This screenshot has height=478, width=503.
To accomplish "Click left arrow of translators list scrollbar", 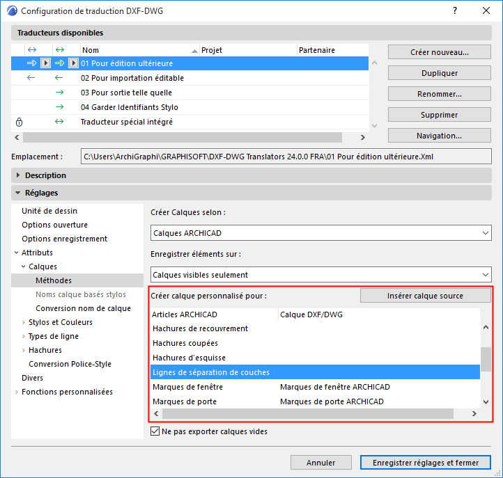I will pyautogui.click(x=17, y=138).
